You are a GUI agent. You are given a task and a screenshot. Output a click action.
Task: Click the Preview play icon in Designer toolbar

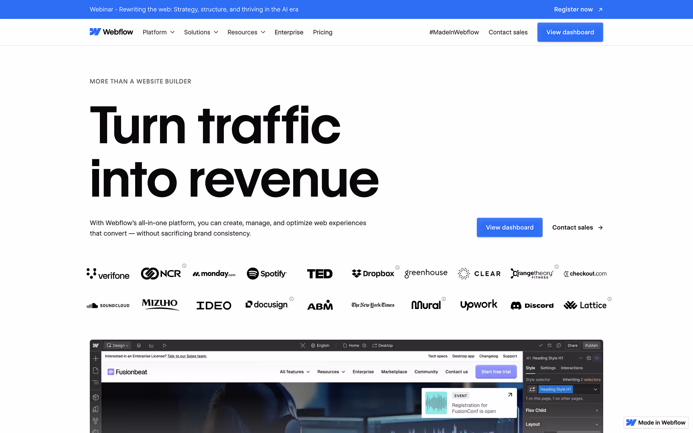[x=164, y=346]
